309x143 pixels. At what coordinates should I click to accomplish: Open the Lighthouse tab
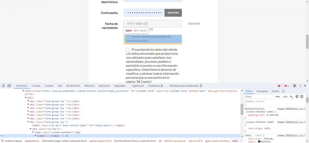[x=138, y=86]
